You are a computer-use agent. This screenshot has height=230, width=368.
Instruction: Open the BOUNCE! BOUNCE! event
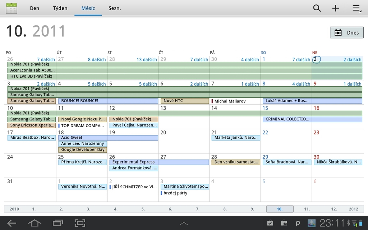(x=108, y=101)
